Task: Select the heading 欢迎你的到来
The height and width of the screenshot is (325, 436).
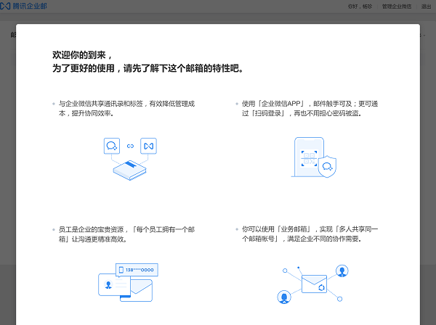Action: 82,55
